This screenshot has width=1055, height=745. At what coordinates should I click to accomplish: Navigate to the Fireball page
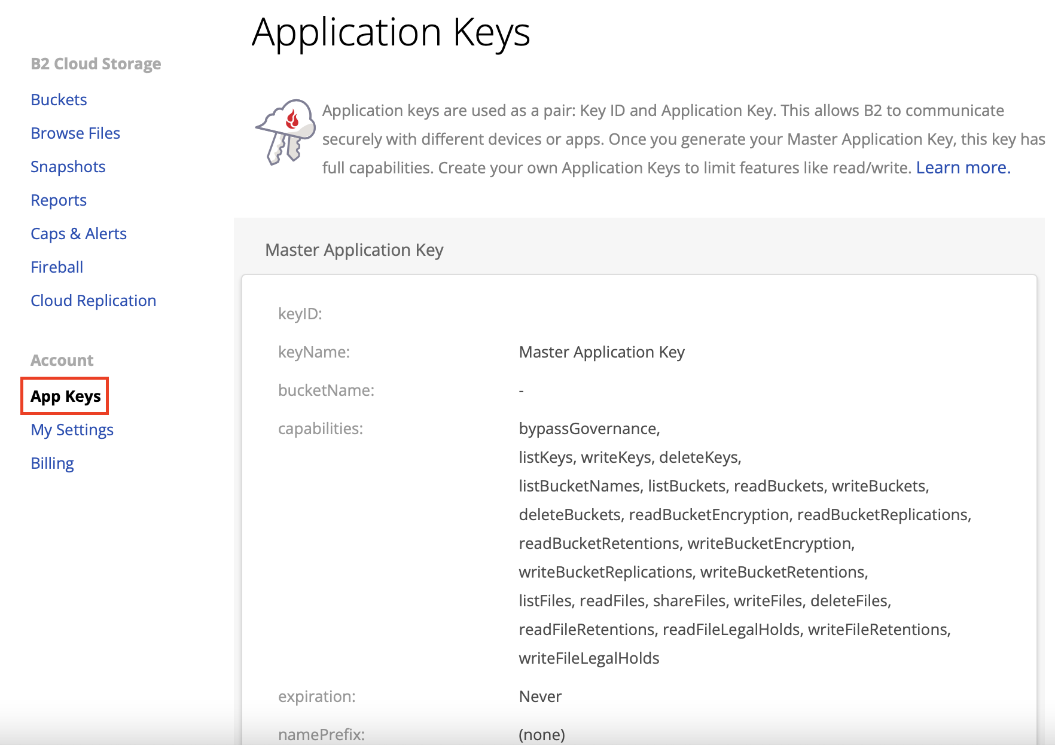[57, 267]
